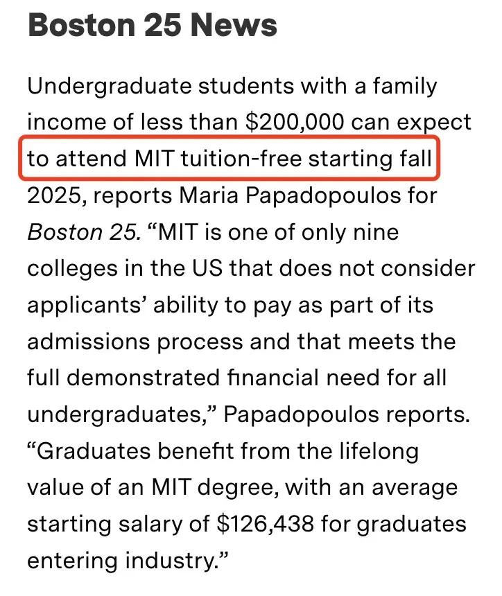The image size is (502, 596).
Task: Click 'Papadopoulos reports.' sentence ending
Action: [x=347, y=414]
